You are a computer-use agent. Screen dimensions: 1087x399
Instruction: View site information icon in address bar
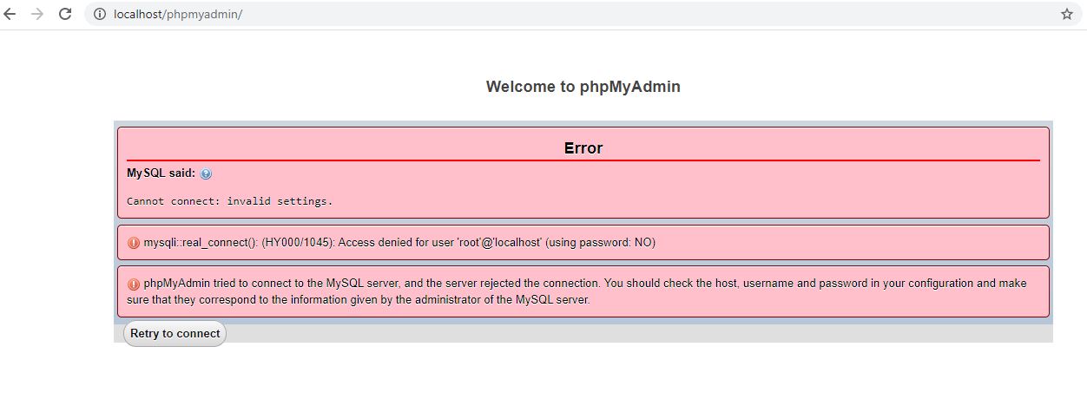tap(100, 14)
